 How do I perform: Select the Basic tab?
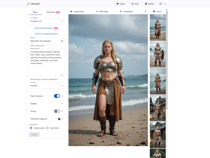coord(35,12)
